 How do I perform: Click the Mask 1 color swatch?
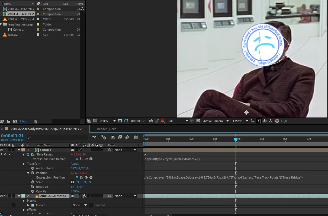click(33, 205)
